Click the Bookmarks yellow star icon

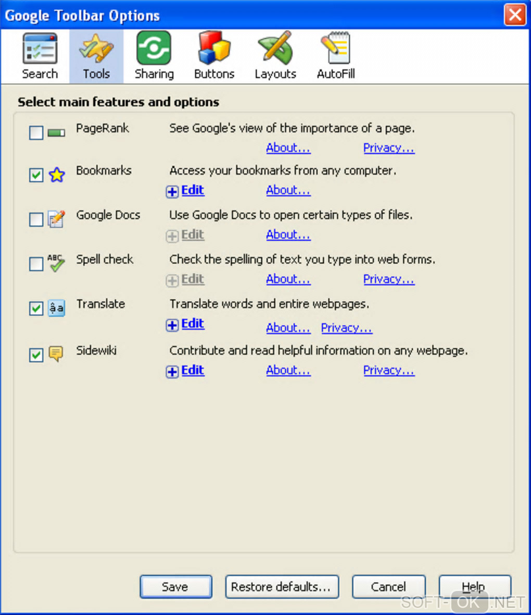[x=57, y=175]
